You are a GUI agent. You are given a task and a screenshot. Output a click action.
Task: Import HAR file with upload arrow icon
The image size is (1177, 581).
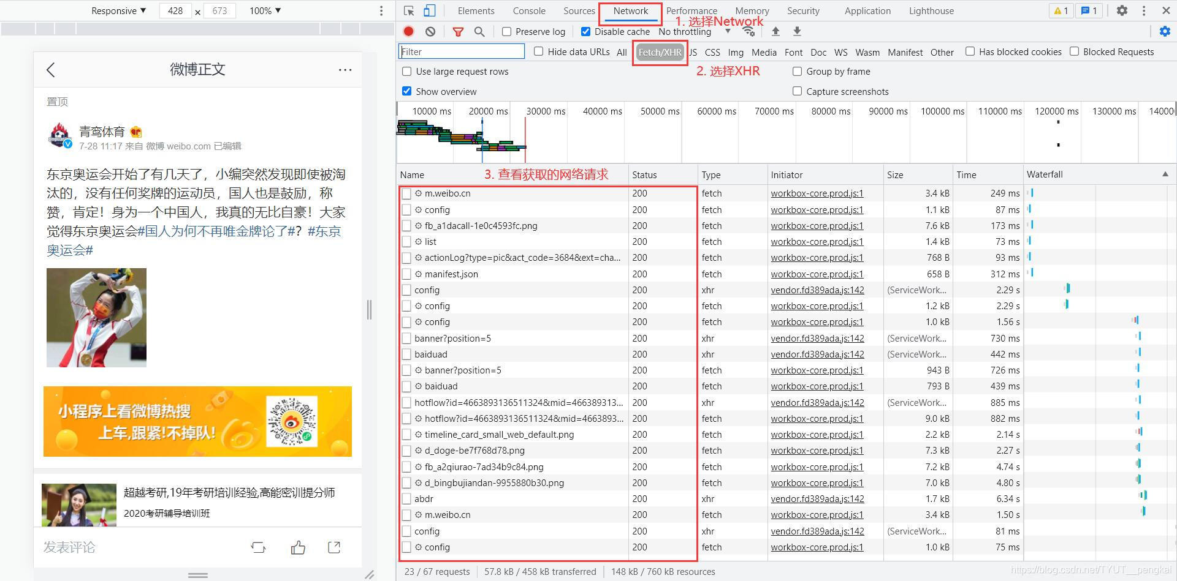775,31
